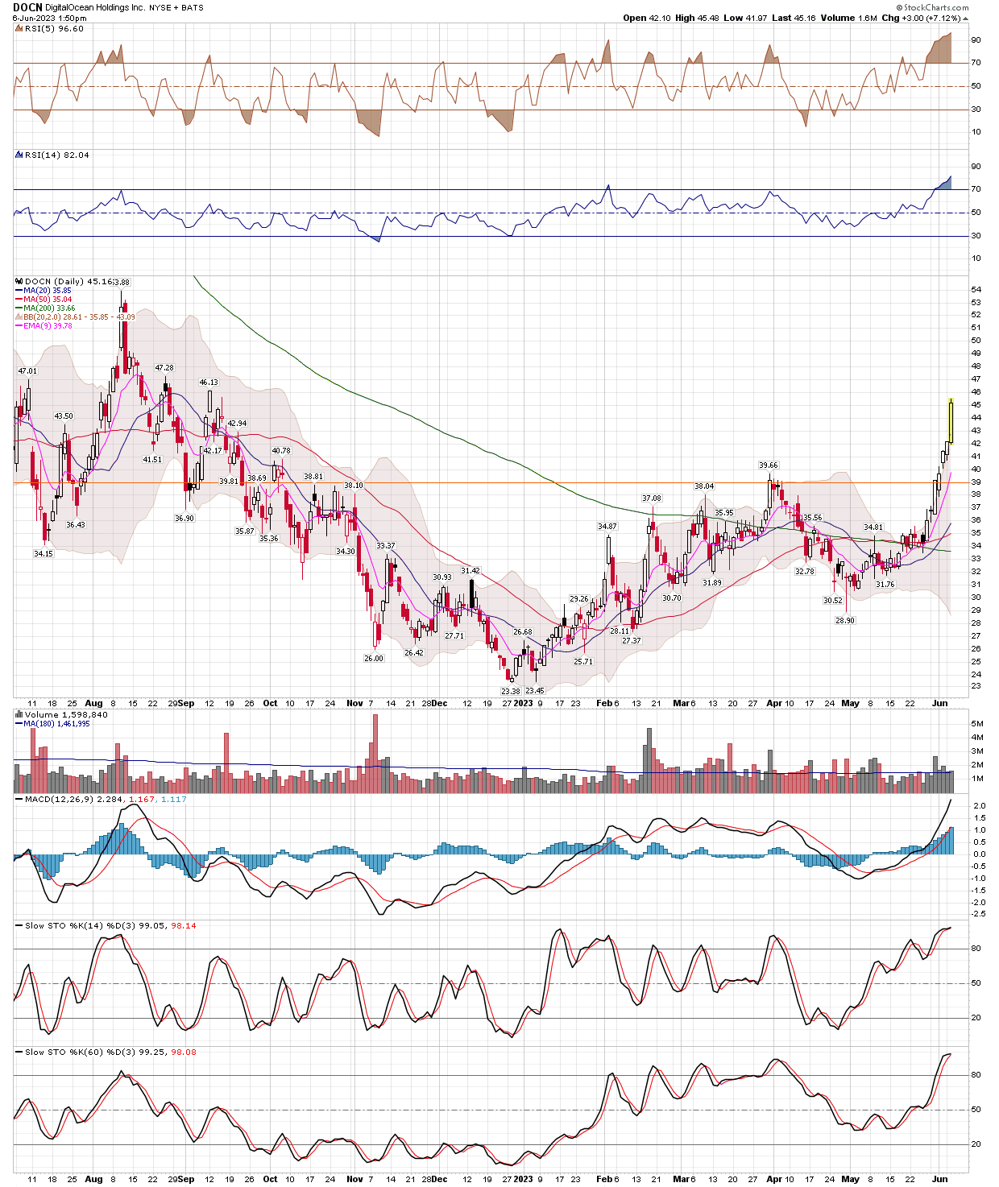Click the MA(180) 1,461,995 volume average label
Viewport: 999px width, 1187px height.
[x=56, y=723]
